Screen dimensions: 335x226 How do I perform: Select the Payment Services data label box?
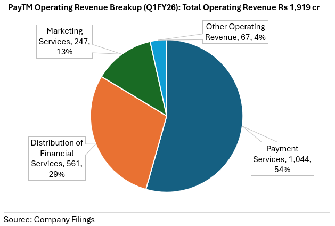tap(282, 159)
